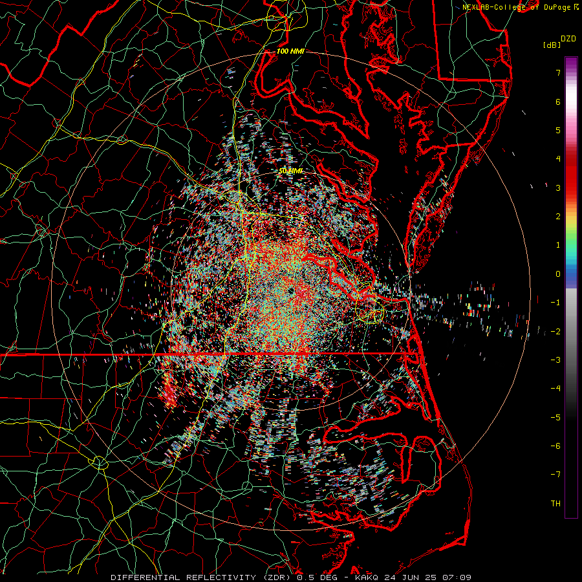Click the 100 NMI range ring label
This screenshot has height=582, width=582.
click(290, 51)
